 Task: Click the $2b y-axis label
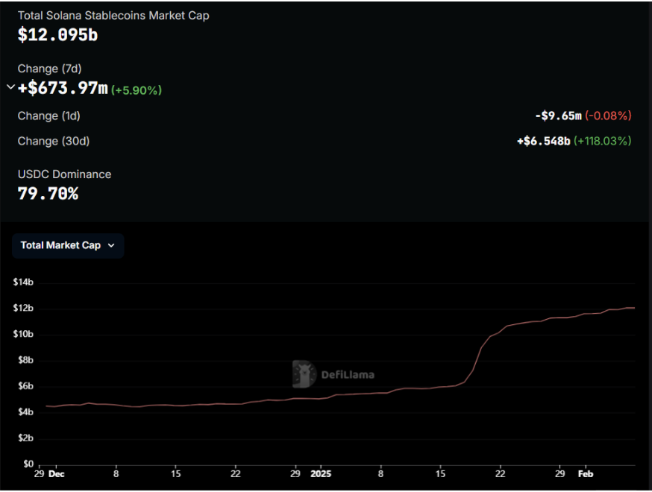pos(25,438)
